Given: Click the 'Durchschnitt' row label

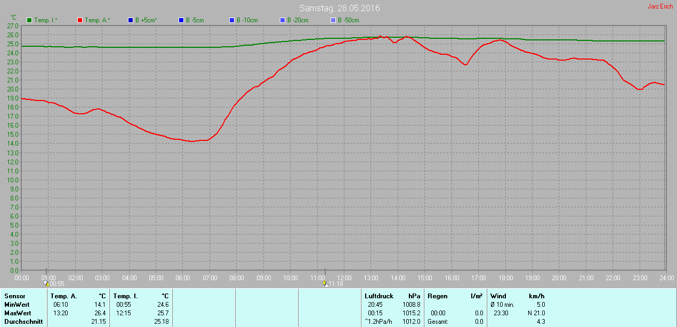Looking at the screenshot, I should [x=23, y=322].
